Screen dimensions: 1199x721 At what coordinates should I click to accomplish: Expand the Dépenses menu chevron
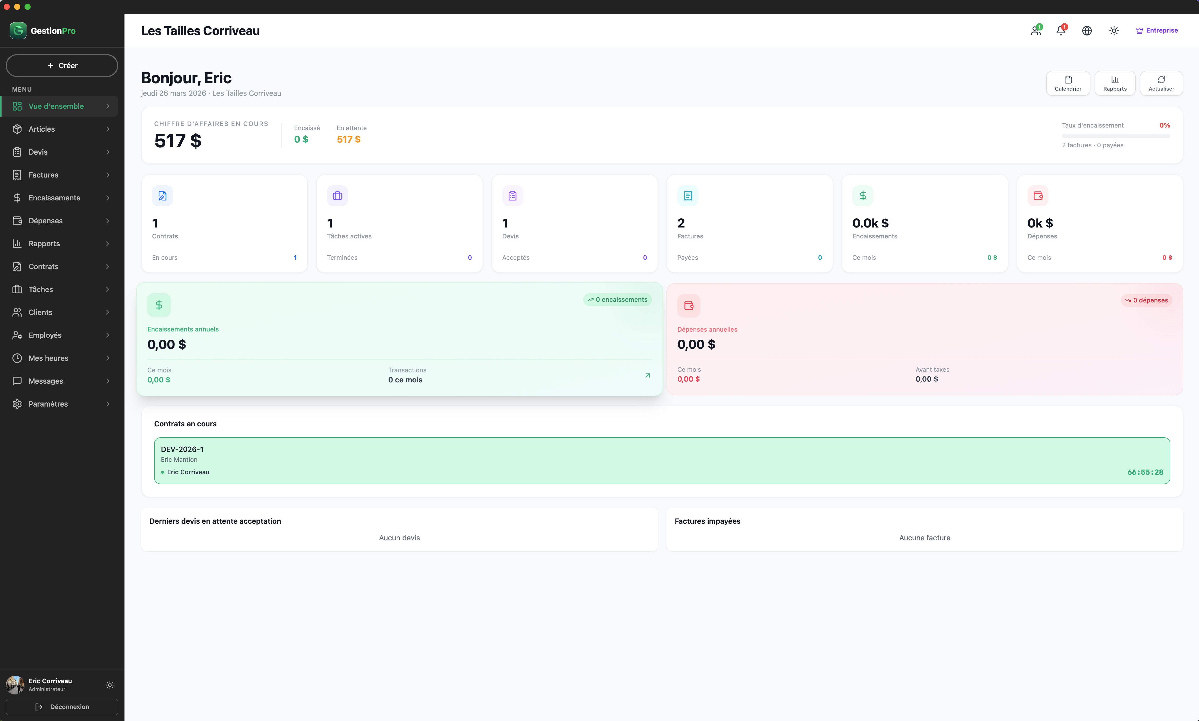(107, 220)
